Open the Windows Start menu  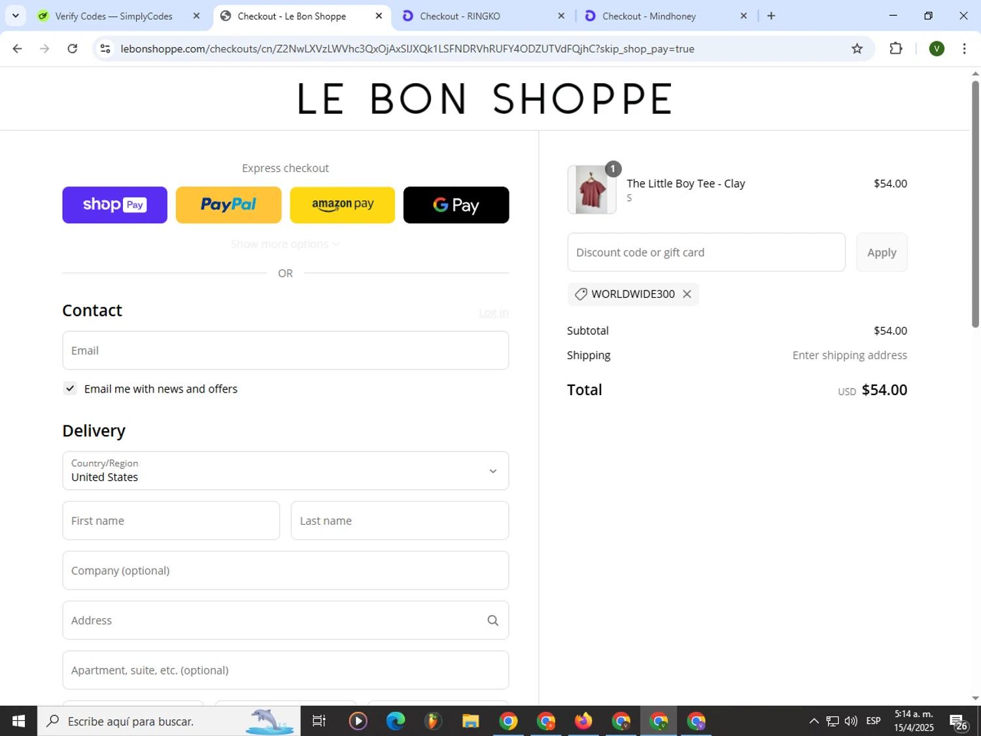(x=18, y=721)
